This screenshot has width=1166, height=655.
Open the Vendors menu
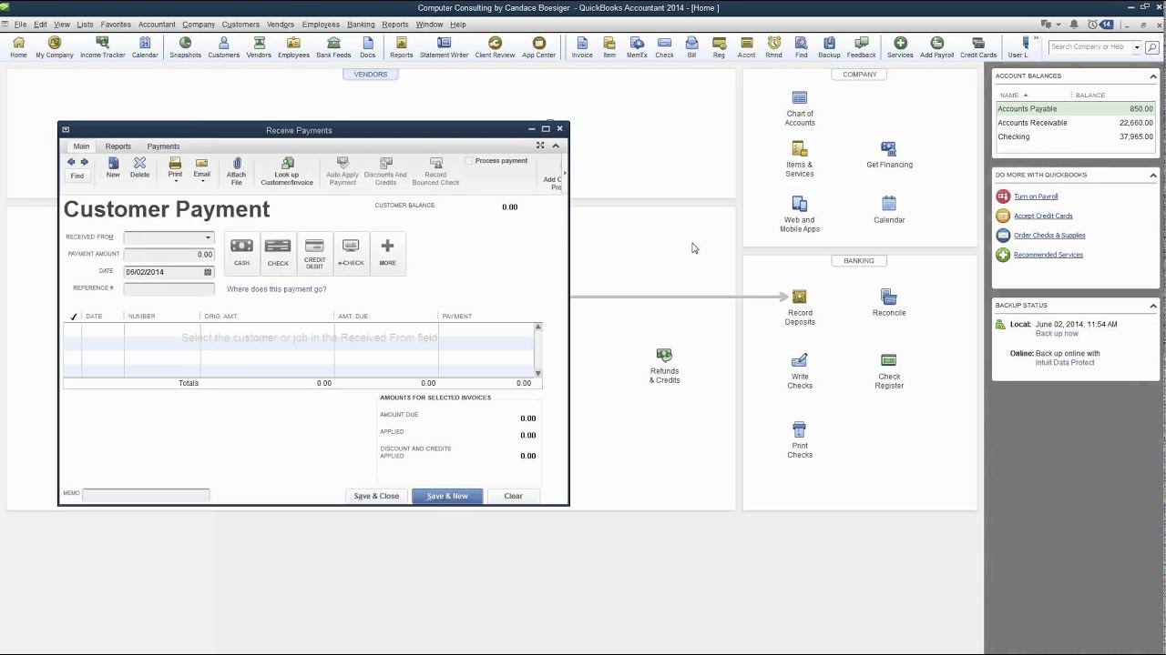(x=281, y=25)
